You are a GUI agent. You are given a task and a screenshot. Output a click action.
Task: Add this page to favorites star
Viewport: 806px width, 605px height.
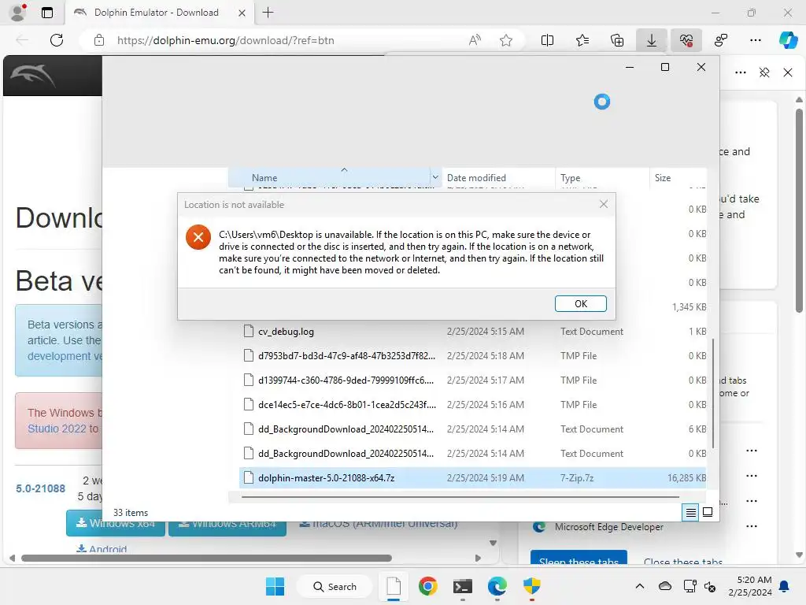click(x=506, y=40)
